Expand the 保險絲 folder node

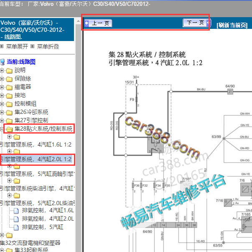(2, 79)
